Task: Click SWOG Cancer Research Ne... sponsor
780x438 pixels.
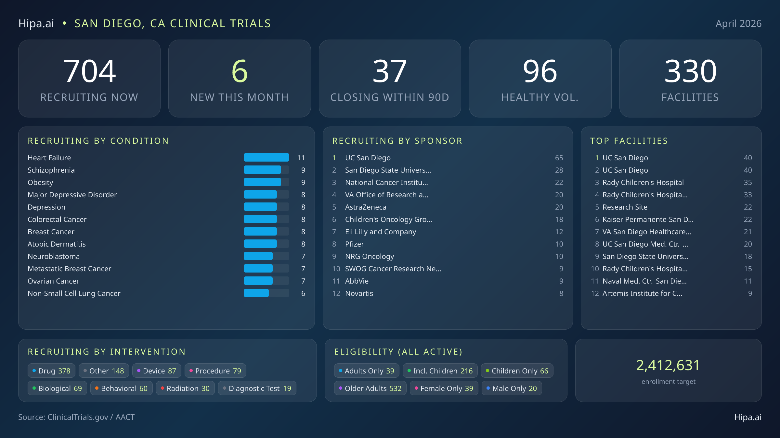Action: click(448, 269)
